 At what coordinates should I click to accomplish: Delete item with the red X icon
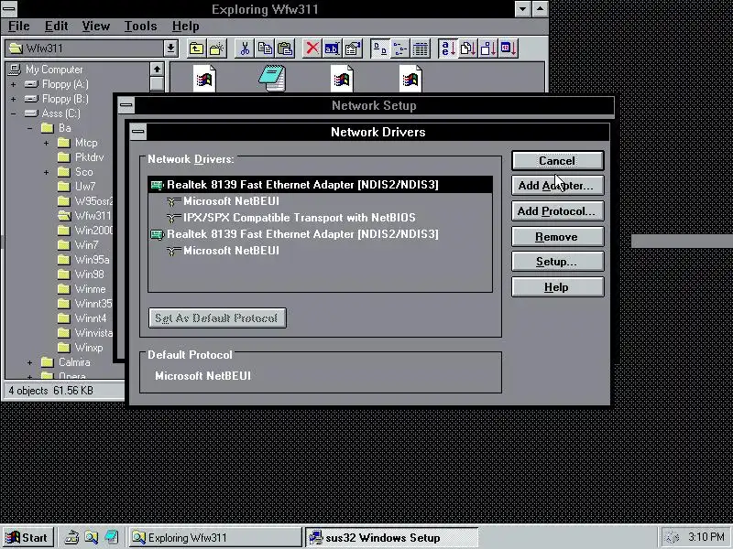point(312,48)
